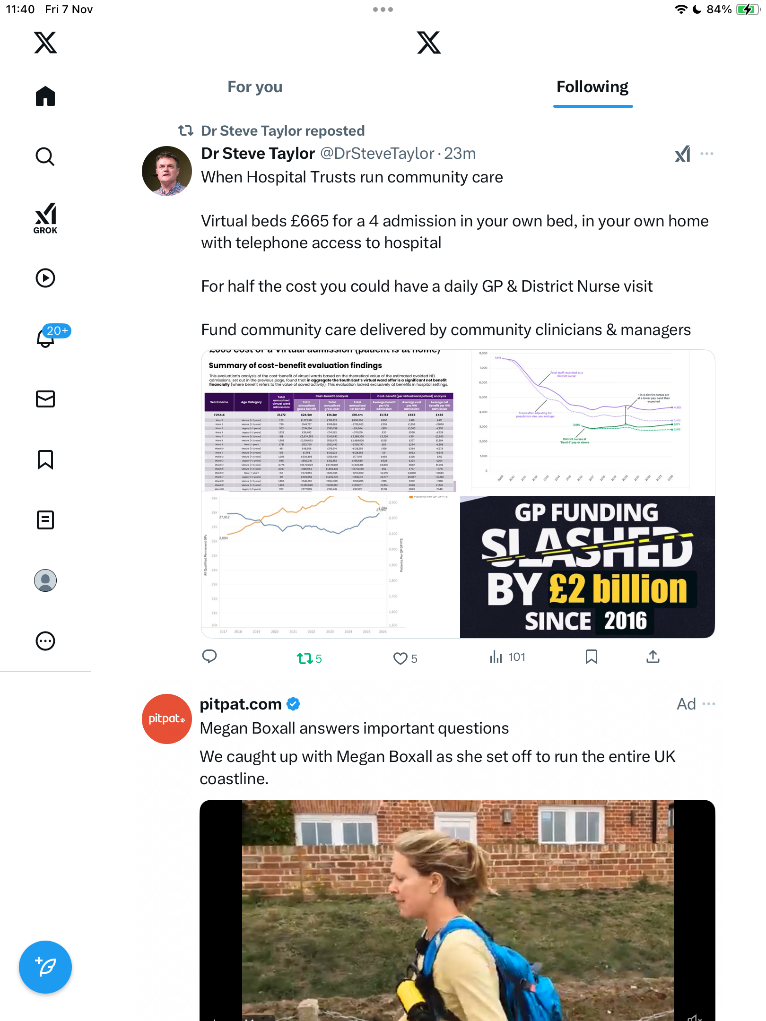
Task: Open more options on Dr Steve Taylor's post
Action: [707, 154]
